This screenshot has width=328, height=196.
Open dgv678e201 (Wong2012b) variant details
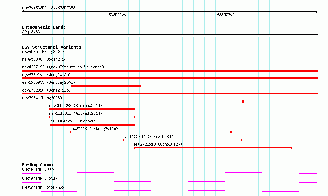(x=46, y=75)
